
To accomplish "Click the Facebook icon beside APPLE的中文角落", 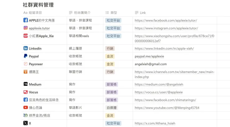I will click(x=25, y=20).
